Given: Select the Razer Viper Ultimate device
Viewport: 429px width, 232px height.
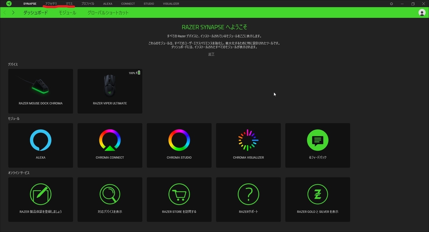Looking at the screenshot, I should pyautogui.click(x=110, y=91).
